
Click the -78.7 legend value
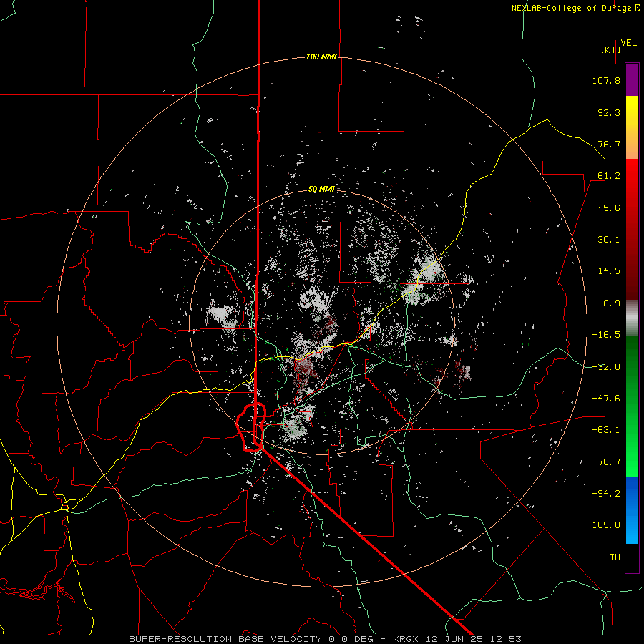point(606,462)
